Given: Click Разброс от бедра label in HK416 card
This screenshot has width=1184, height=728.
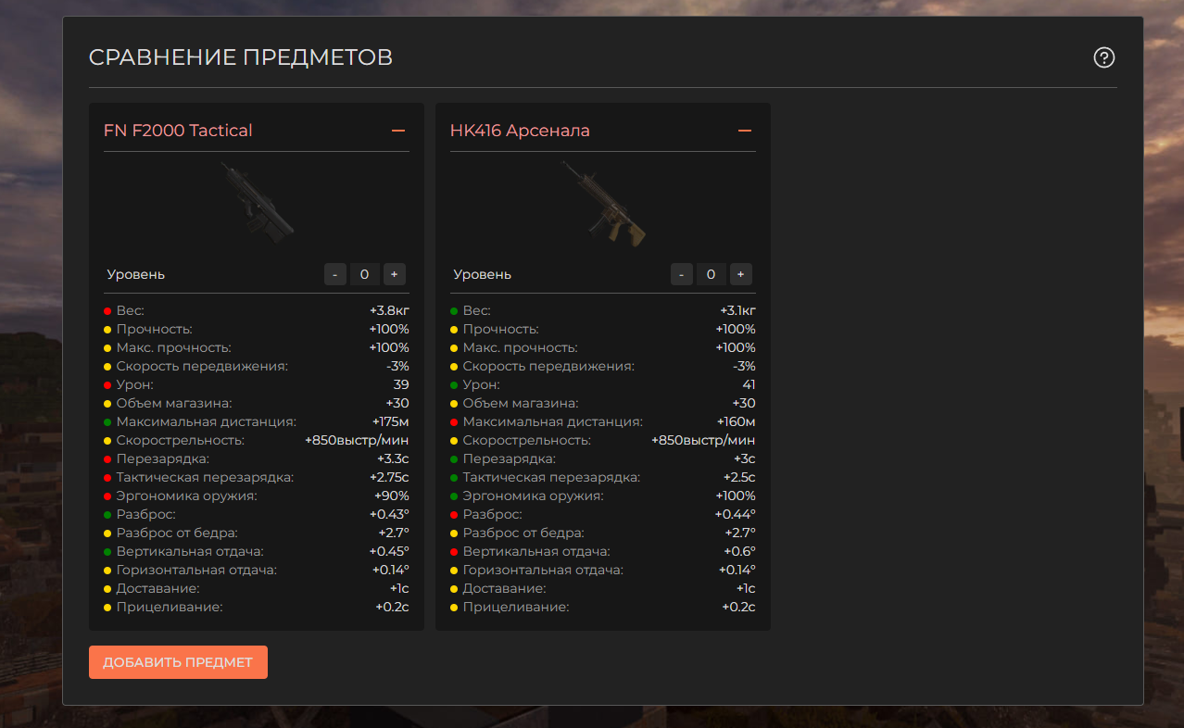Looking at the screenshot, I should point(523,533).
